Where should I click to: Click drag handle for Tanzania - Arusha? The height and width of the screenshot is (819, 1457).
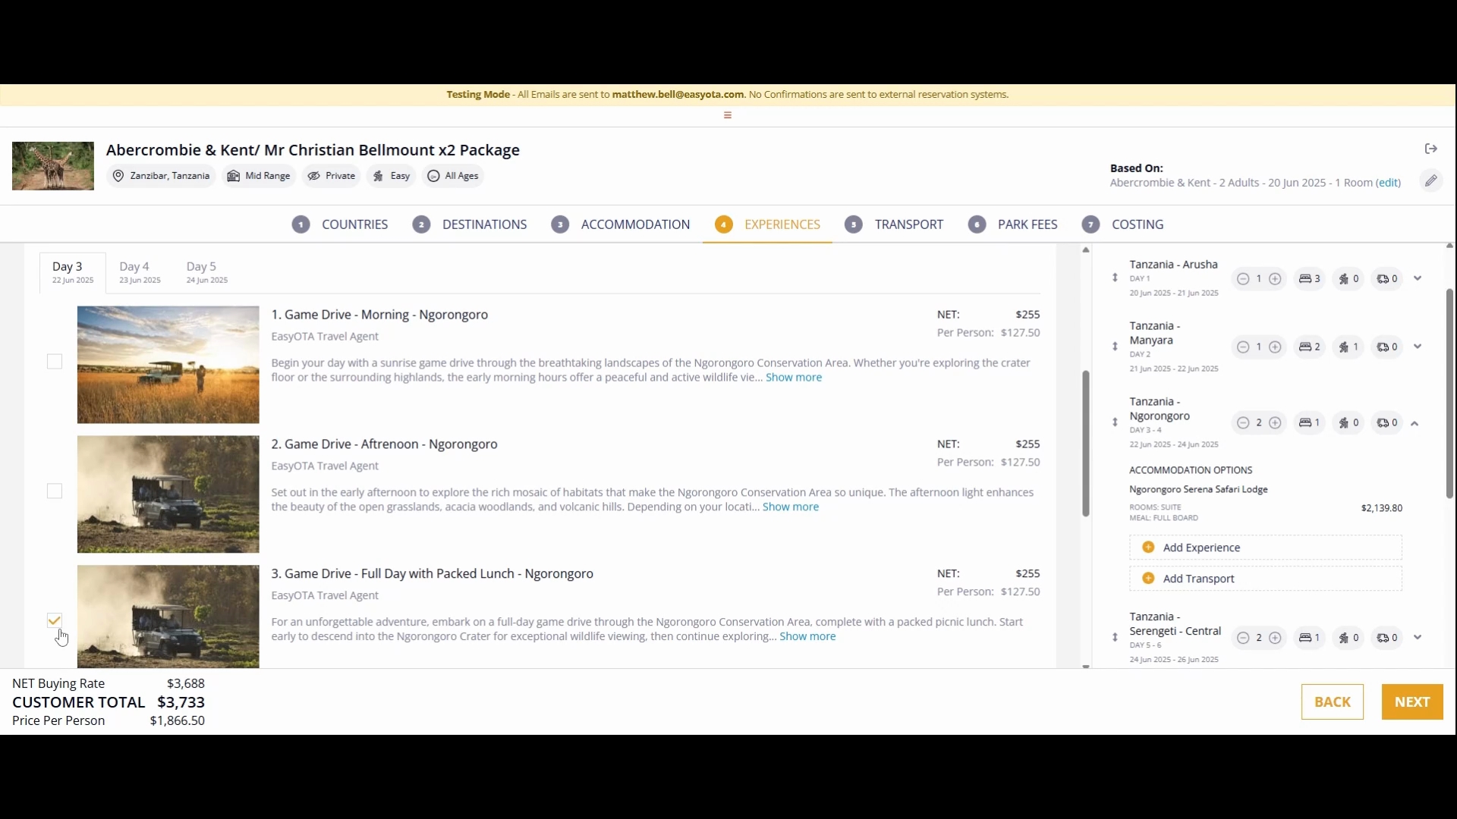(1115, 278)
